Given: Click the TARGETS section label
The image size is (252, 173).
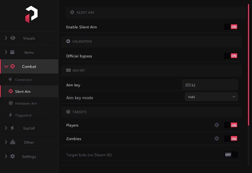Looking at the screenshot, I should point(79,112).
